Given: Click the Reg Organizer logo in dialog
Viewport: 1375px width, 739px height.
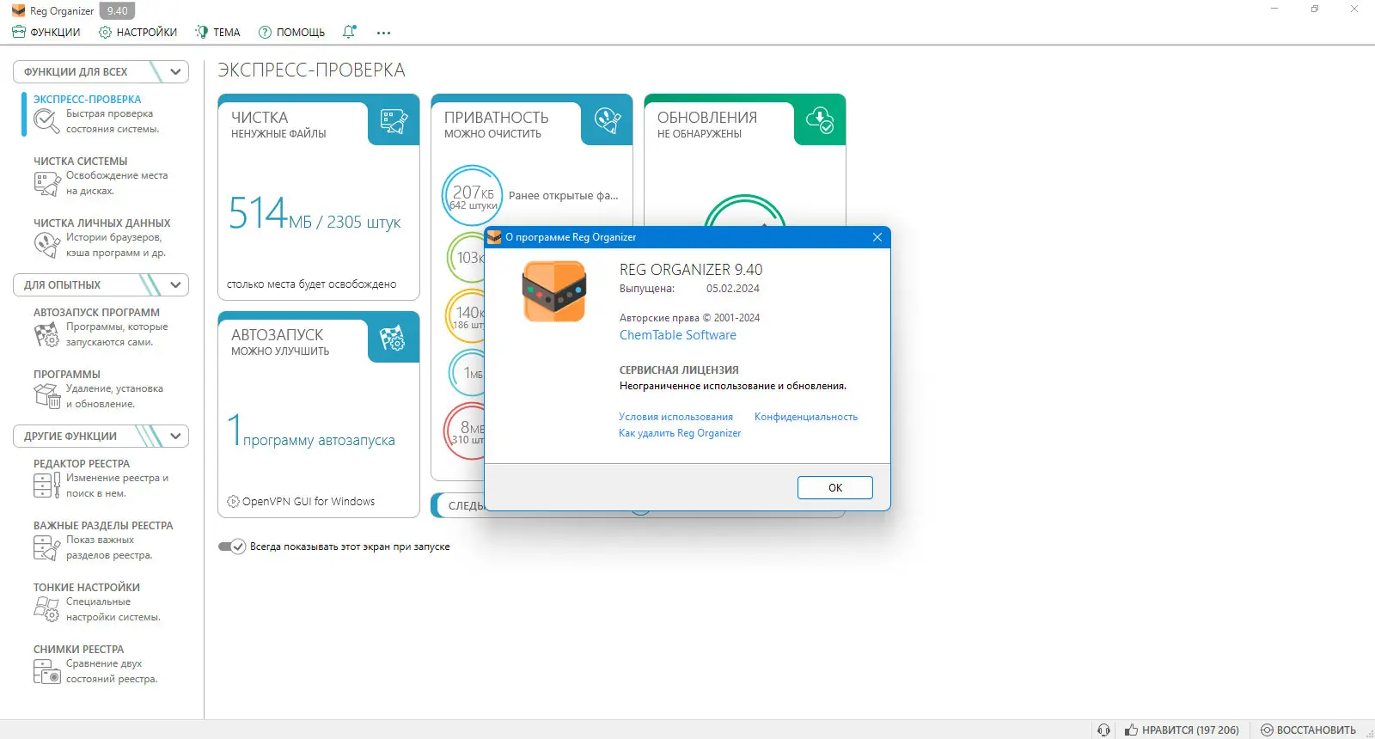Looking at the screenshot, I should (x=554, y=291).
